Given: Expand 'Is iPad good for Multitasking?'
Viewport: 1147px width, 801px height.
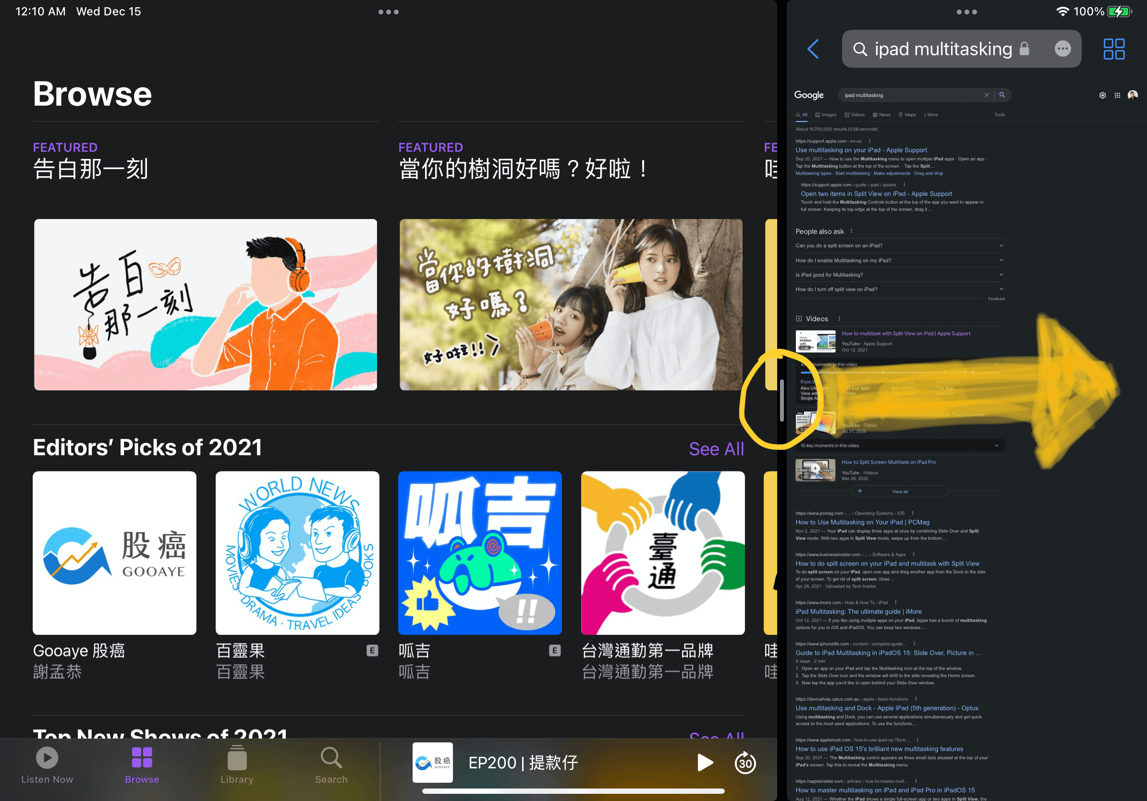Looking at the screenshot, I should tap(900, 275).
